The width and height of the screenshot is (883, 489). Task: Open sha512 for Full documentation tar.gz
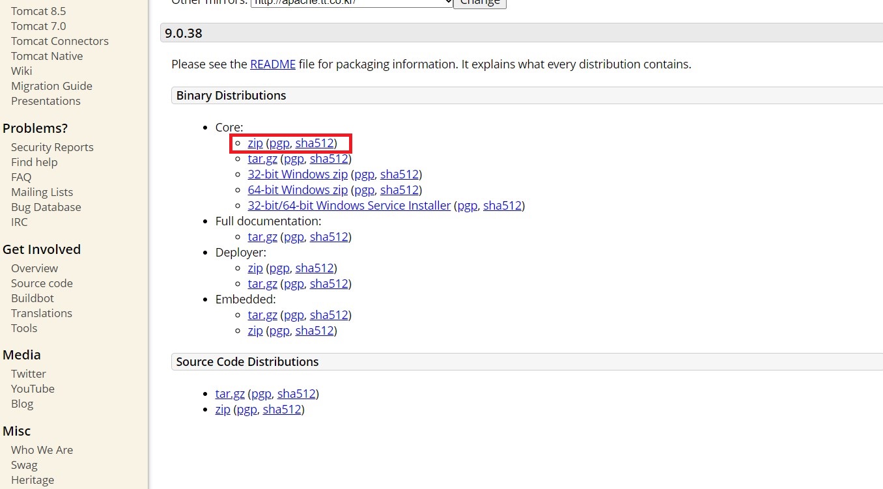point(329,237)
